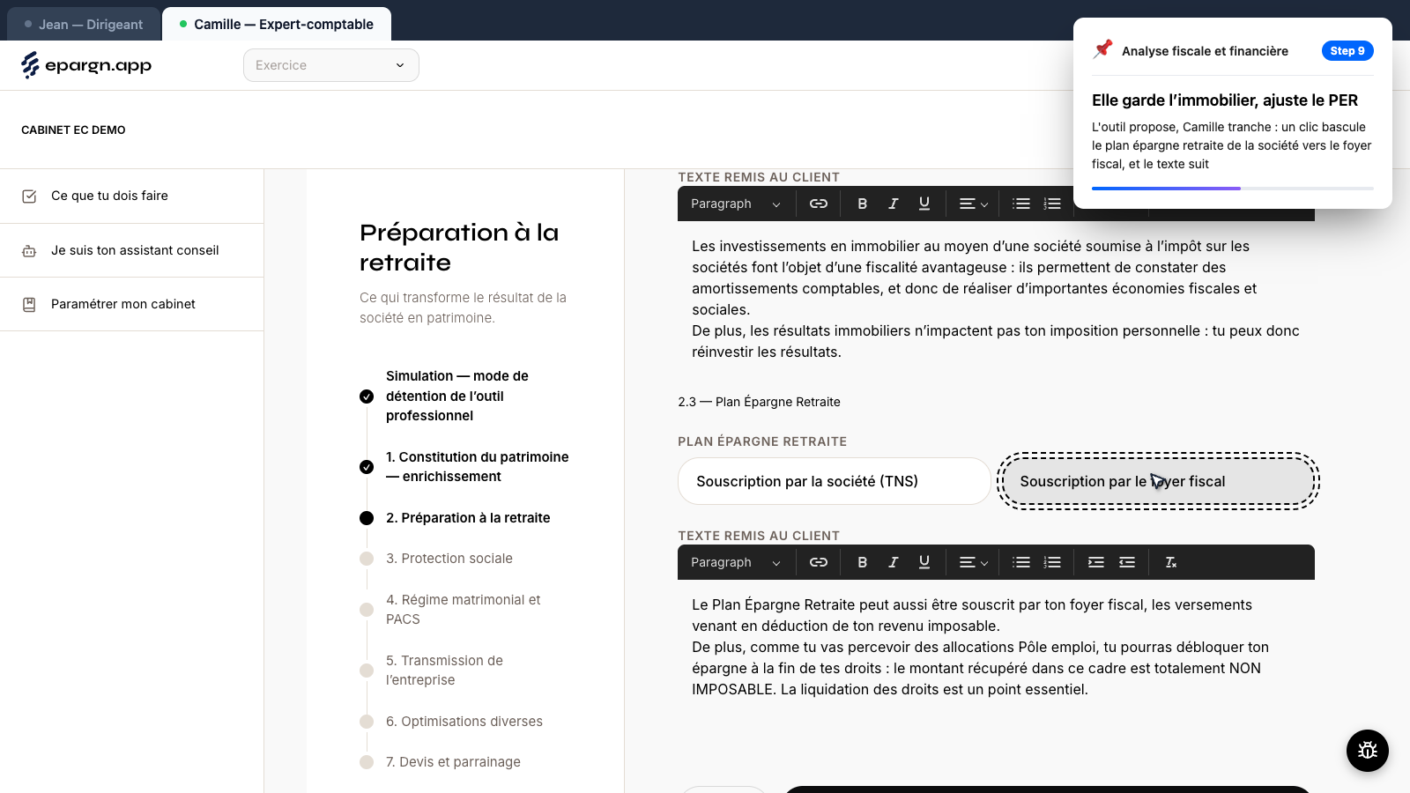Click the epargn.app logo

coord(86,65)
